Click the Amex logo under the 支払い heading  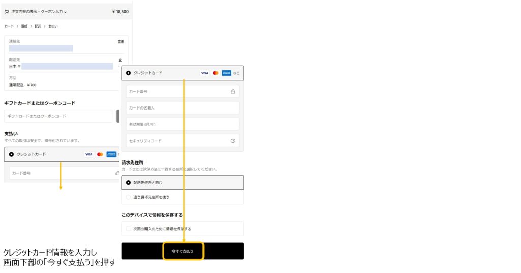(x=111, y=154)
